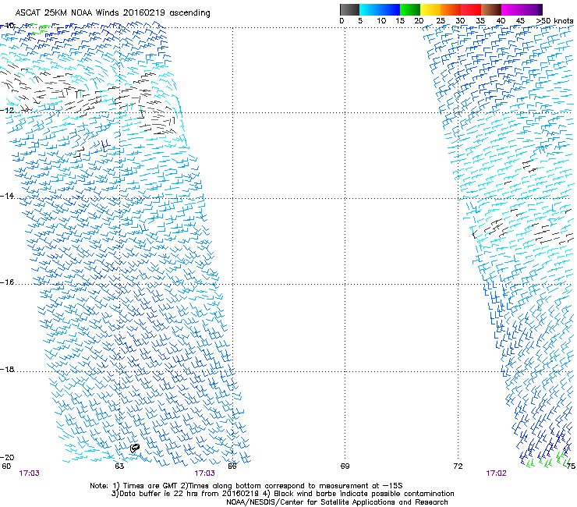Click the longitude label '75'
This screenshot has height=507, width=577.
(571, 466)
